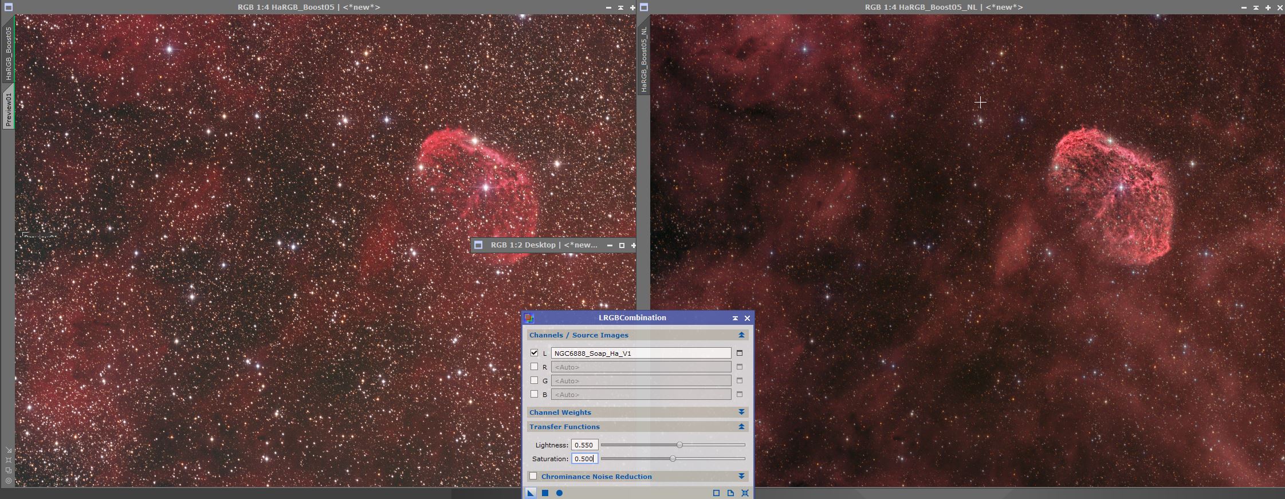Click the concentric circle icon in HaRGB_Boost05 side strip
Viewport: 1285px width, 499px height.
click(x=8, y=481)
